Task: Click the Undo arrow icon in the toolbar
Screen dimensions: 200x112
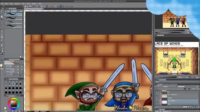Action: click(x=33, y=6)
